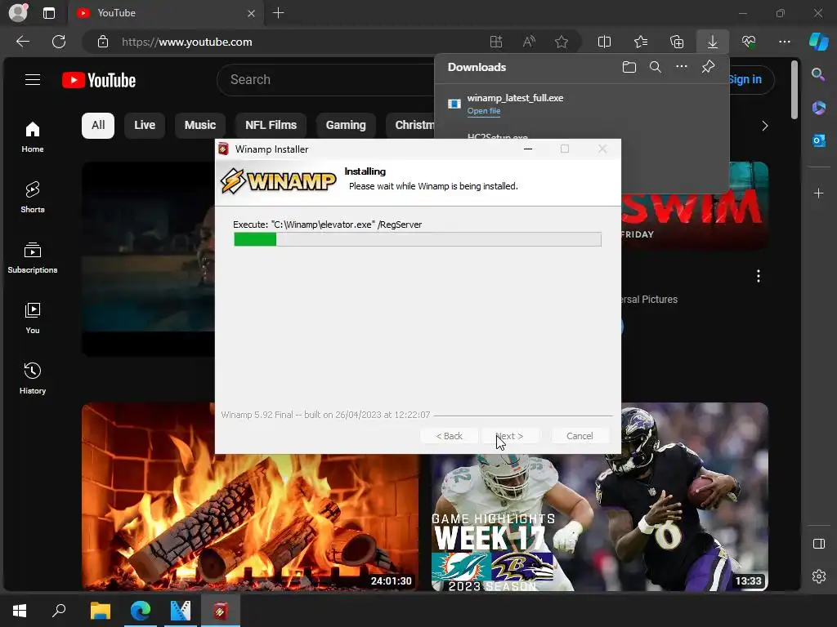Open Outlook from the Edge sidebar
Image resolution: width=837 pixels, height=627 pixels.
point(818,140)
